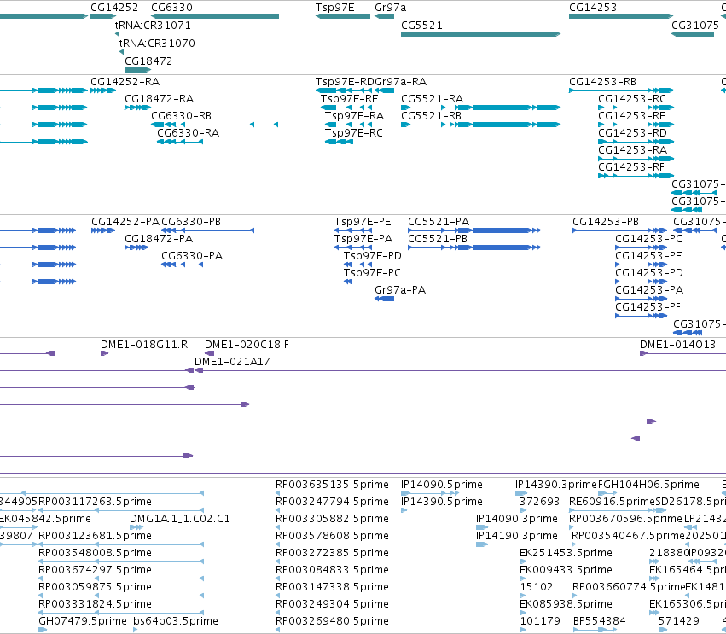Select EST bs64b03.5prime
Image resolution: width=726 pixels, height=634 pixels.
pos(176,621)
